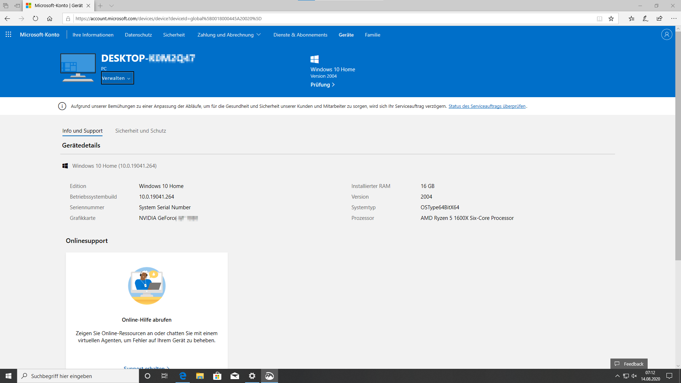The image size is (681, 383).
Task: Click the taskbar clock and date
Action: [x=650, y=376]
